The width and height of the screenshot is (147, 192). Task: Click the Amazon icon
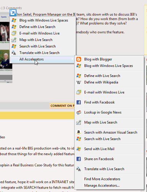coord(79,132)
